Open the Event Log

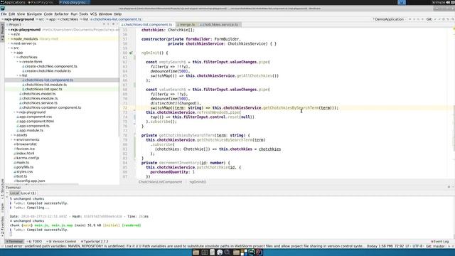point(440,242)
